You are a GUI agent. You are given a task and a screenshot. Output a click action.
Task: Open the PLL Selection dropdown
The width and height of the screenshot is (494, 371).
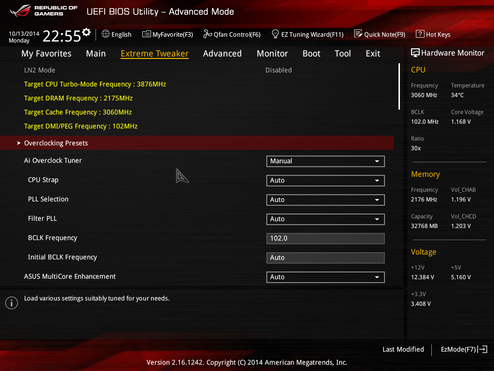coord(326,200)
